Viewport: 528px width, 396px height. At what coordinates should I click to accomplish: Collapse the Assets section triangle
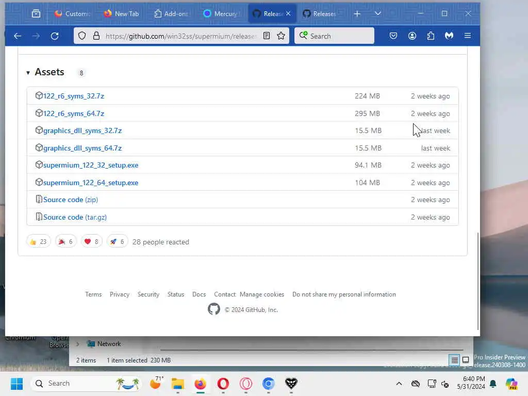(x=28, y=73)
